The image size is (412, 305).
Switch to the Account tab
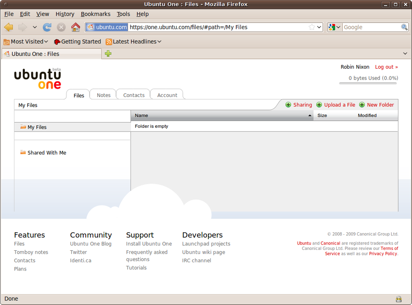click(166, 95)
